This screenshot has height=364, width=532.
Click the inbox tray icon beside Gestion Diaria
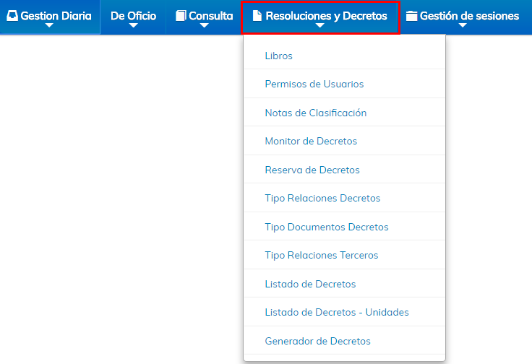(12, 16)
